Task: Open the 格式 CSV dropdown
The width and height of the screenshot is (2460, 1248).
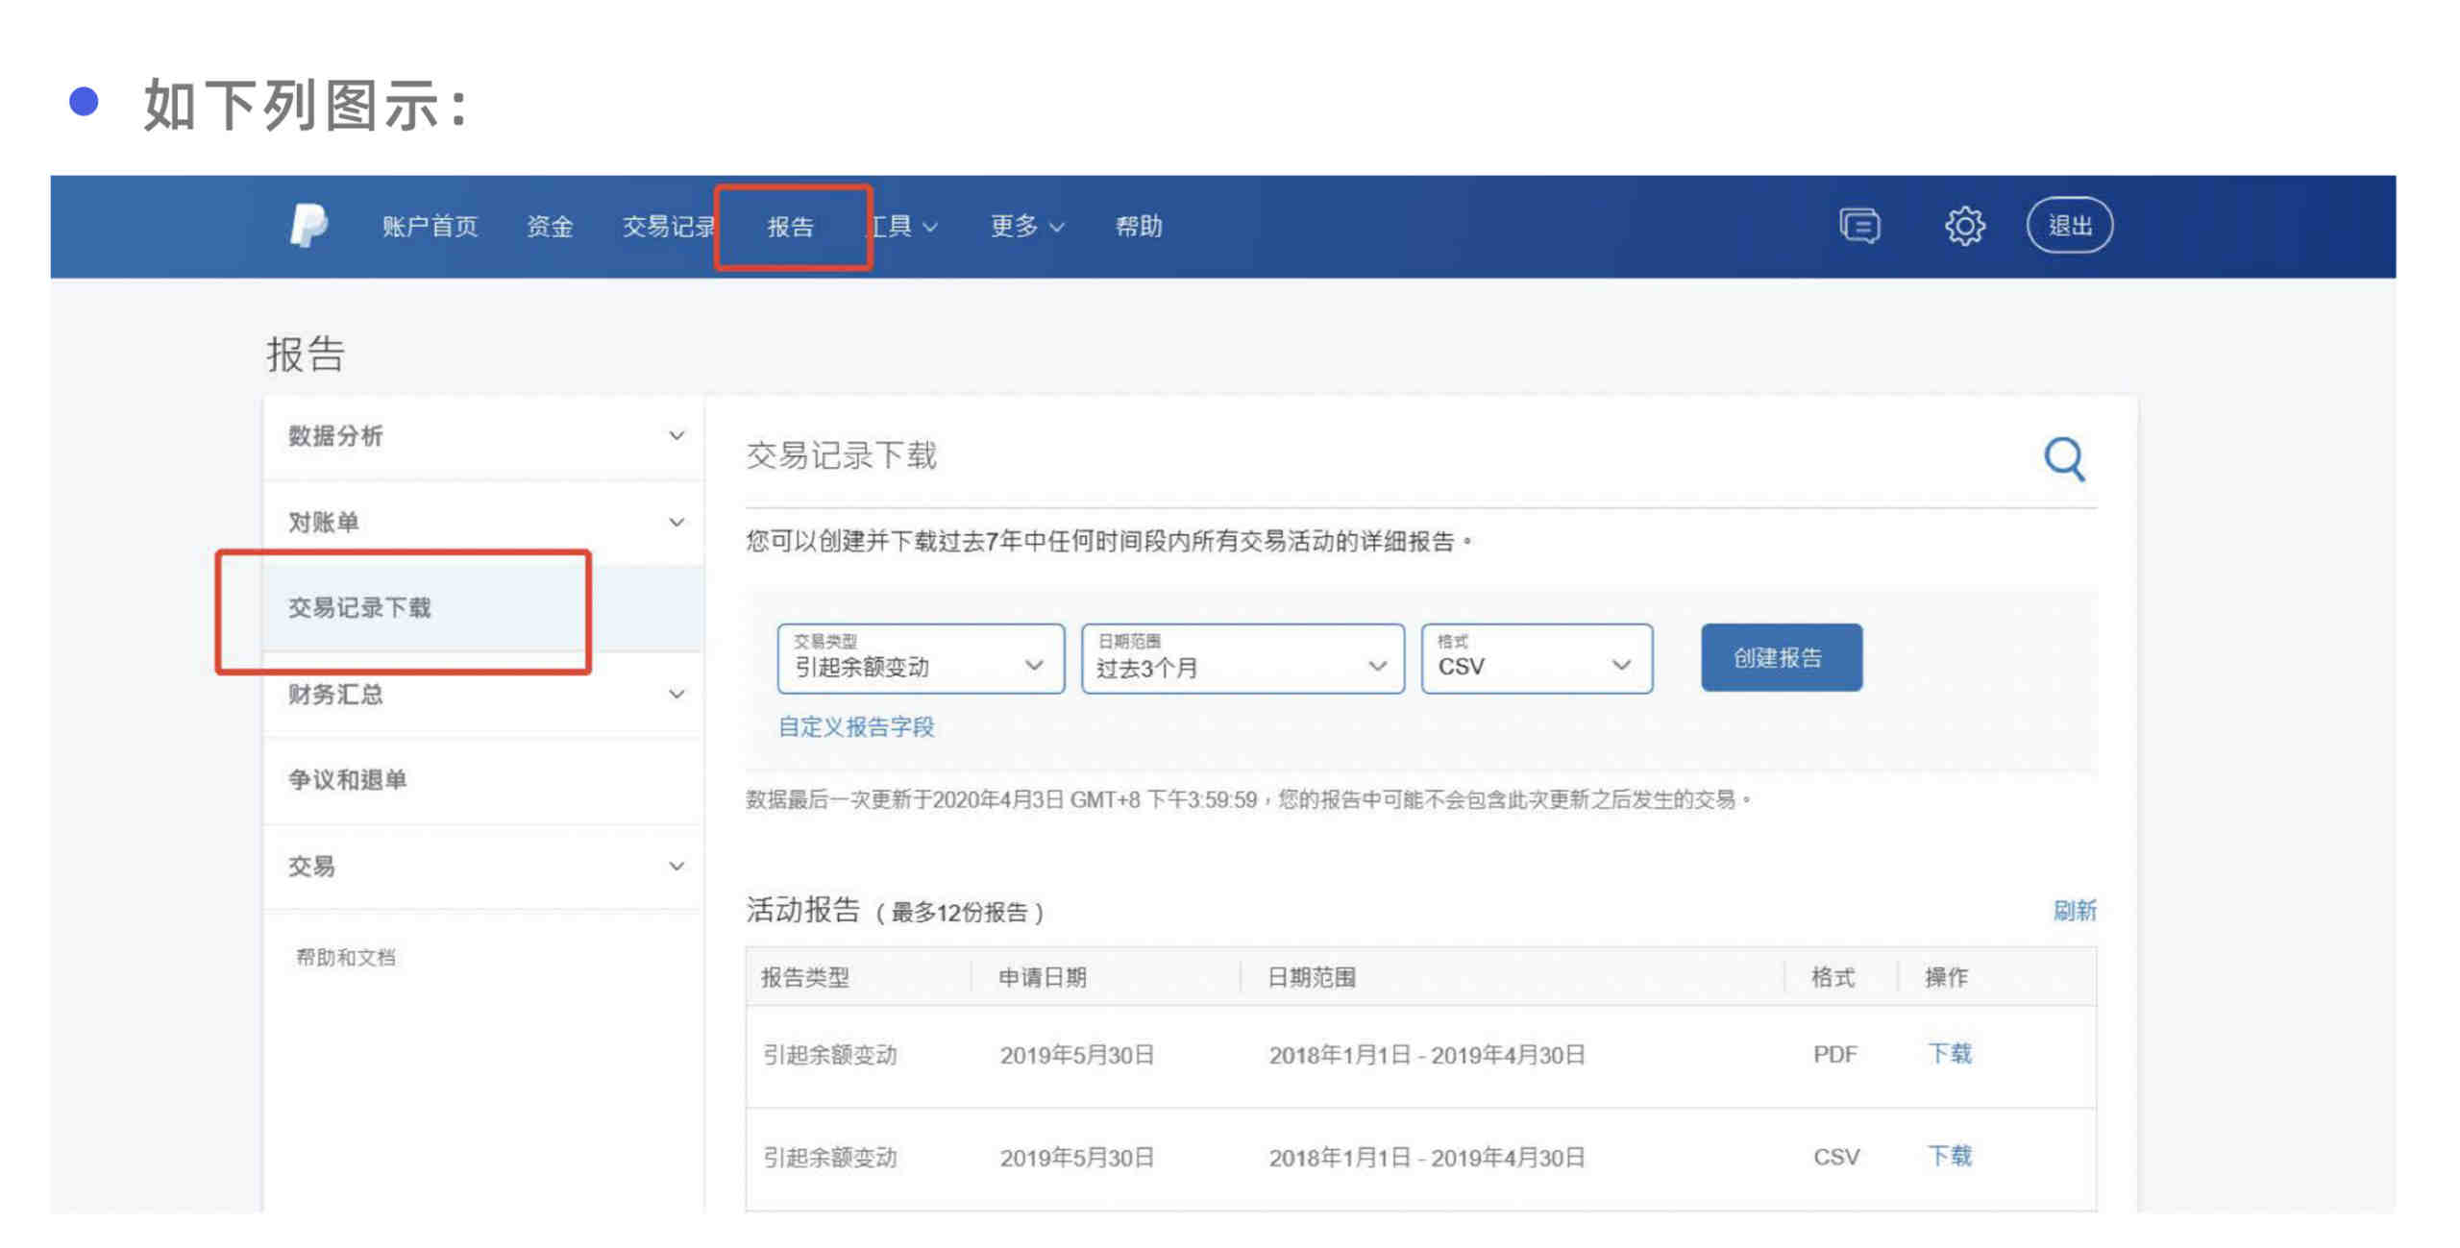Action: (x=1536, y=658)
